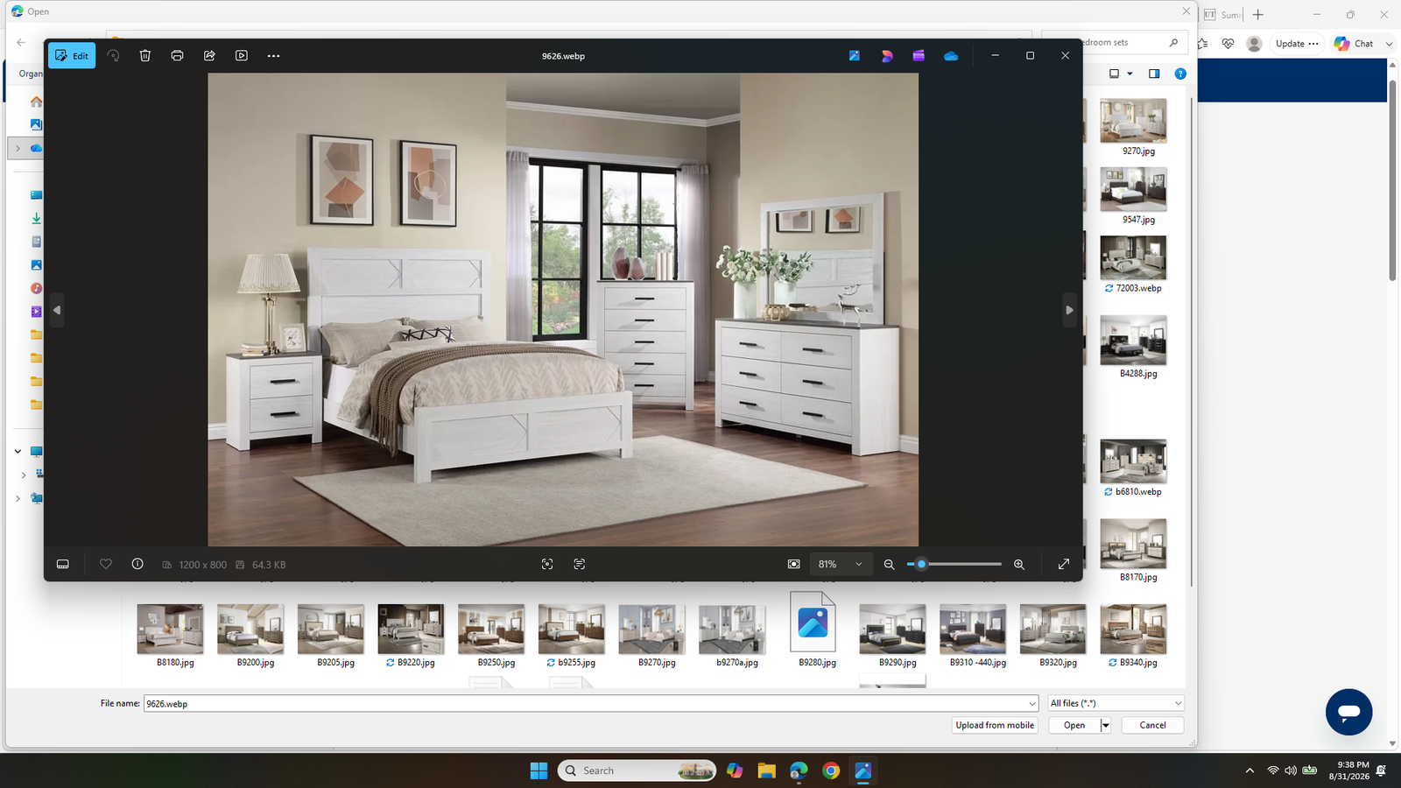The height and width of the screenshot is (788, 1401).
Task: Click the scan text icon
Action: point(580,564)
